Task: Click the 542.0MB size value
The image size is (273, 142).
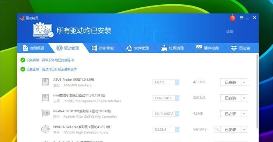Action: pos(200,129)
